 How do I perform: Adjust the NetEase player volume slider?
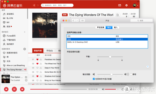112,89
